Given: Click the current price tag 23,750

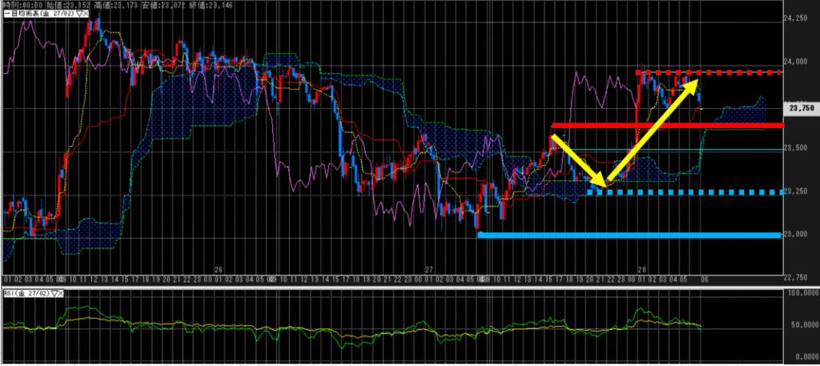Looking at the screenshot, I should [802, 108].
